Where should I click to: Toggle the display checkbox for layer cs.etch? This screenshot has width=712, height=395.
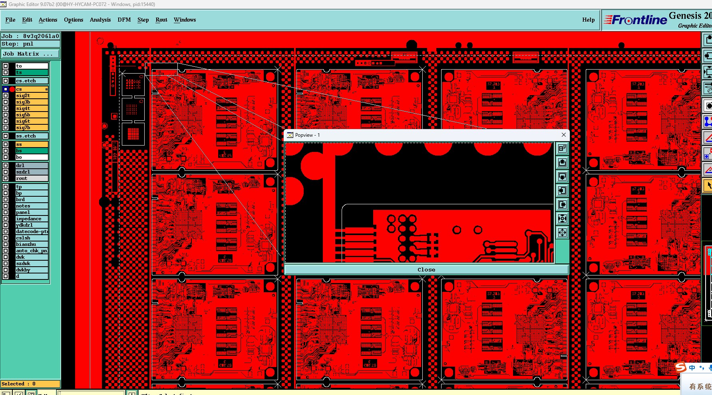click(x=6, y=81)
